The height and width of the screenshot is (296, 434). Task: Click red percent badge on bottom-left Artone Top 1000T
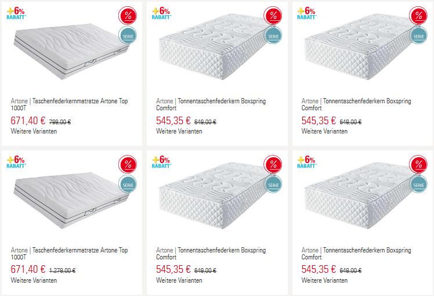click(x=128, y=164)
